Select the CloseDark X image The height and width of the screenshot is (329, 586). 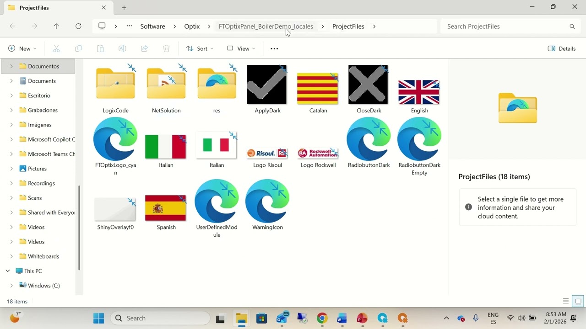pyautogui.click(x=369, y=89)
